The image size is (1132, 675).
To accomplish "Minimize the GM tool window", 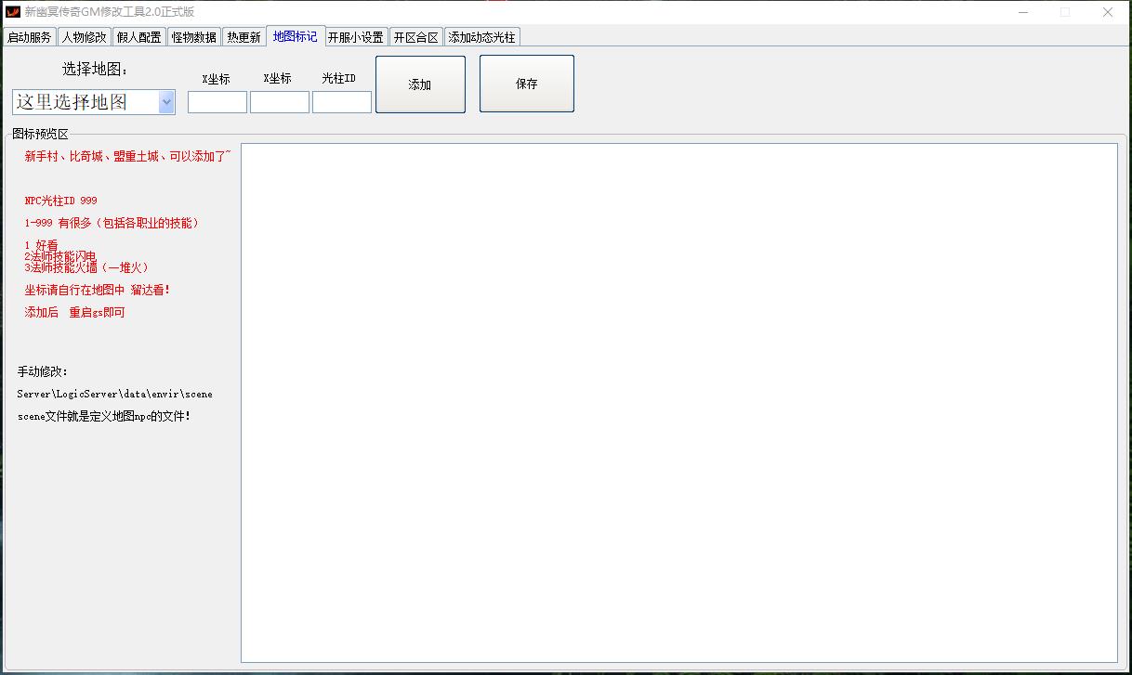I will [x=1022, y=12].
